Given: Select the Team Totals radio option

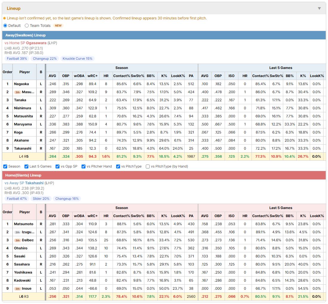Looking at the screenshot, I should click(27, 25).
